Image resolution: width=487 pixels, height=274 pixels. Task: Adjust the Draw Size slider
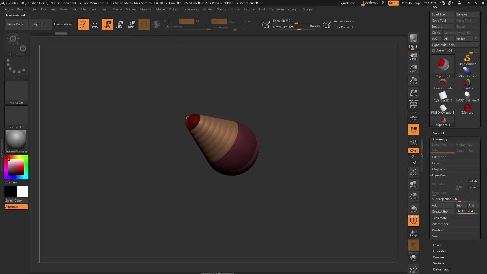pyautogui.click(x=296, y=27)
